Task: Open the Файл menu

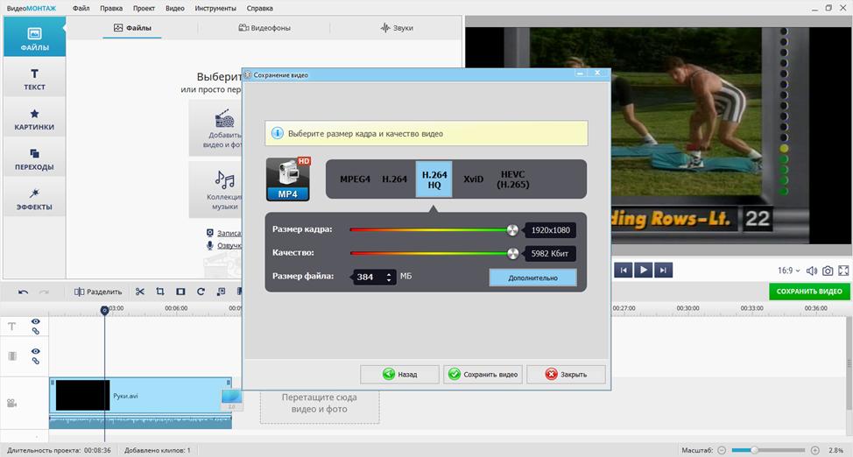Action: point(81,8)
